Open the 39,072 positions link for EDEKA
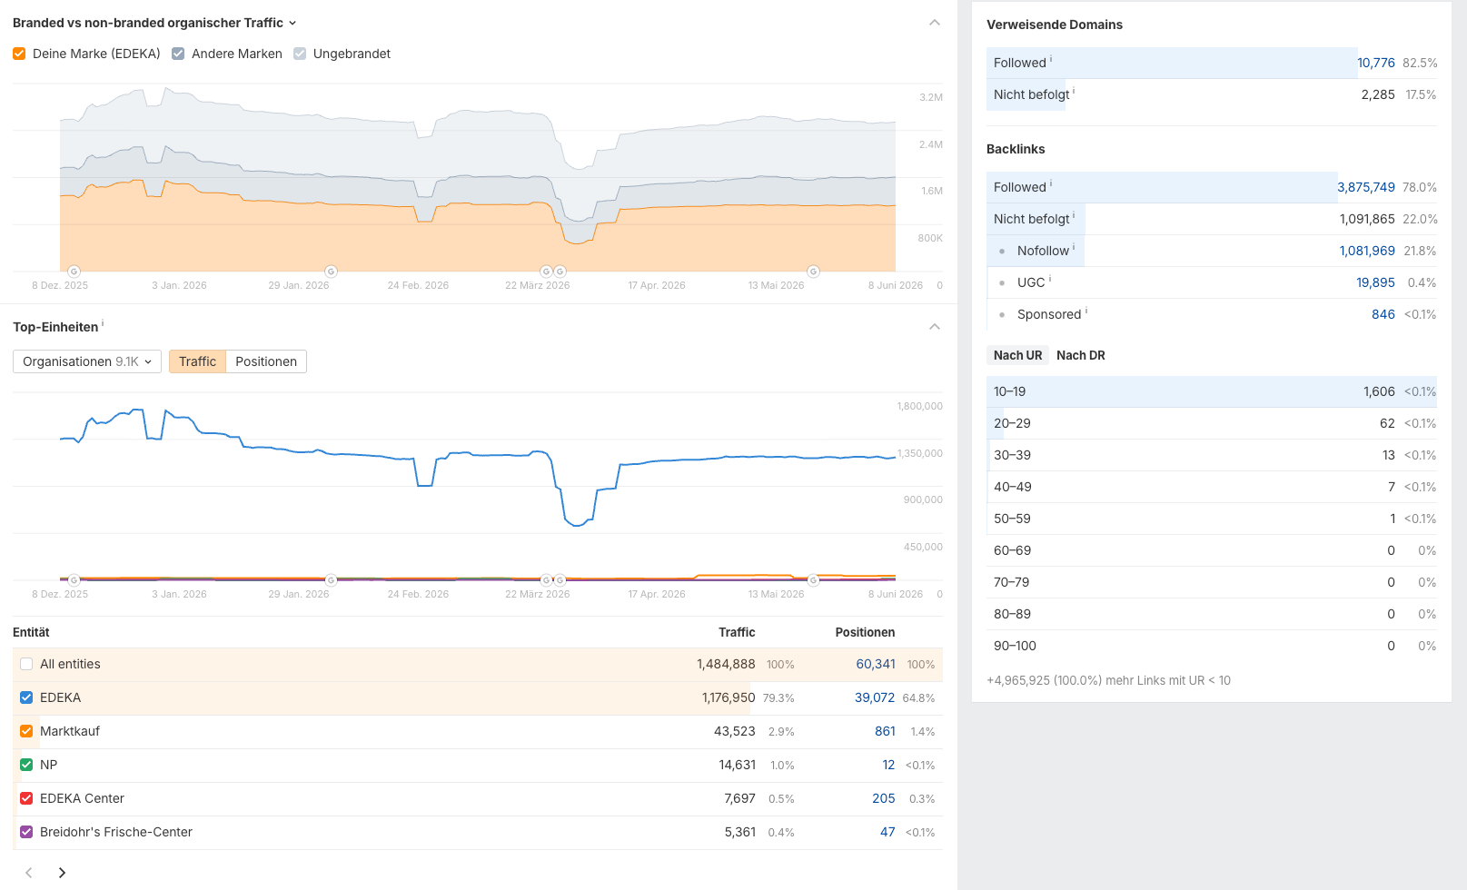Viewport: 1467px width, 890px height. click(875, 697)
